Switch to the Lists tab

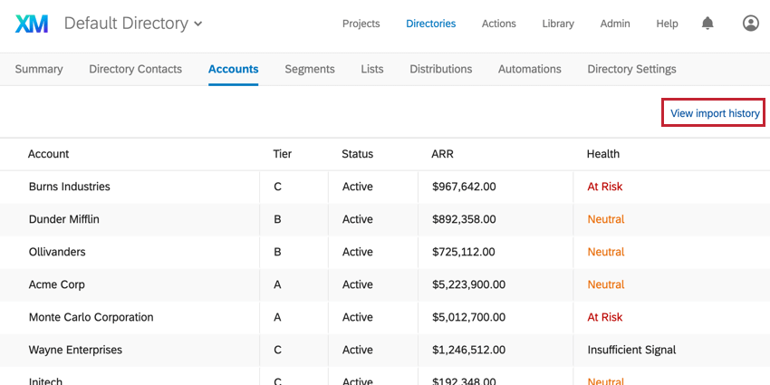pyautogui.click(x=372, y=69)
